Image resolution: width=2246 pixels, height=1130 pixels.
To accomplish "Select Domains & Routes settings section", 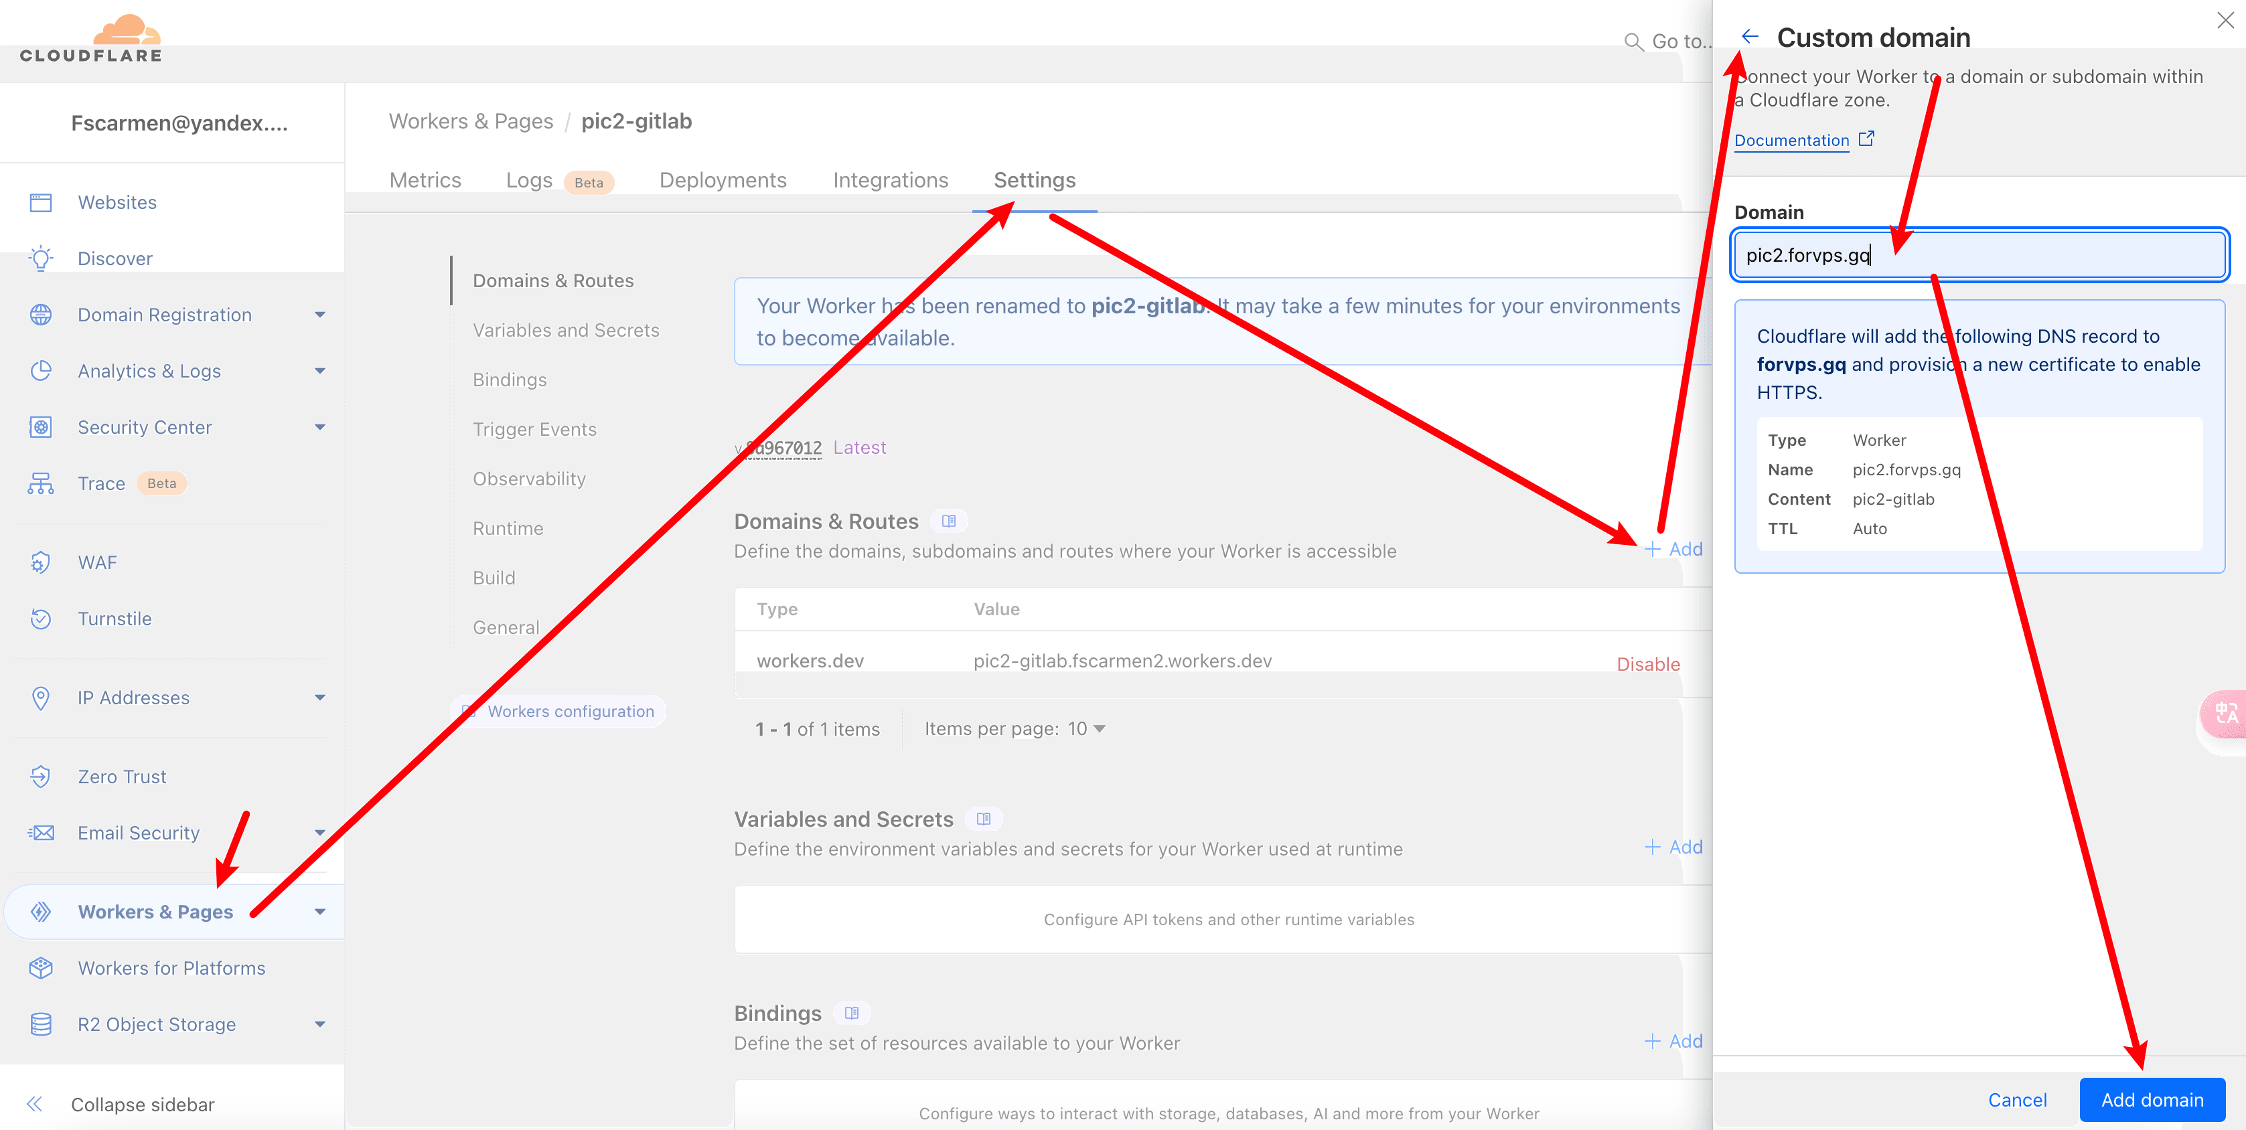I will click(552, 280).
